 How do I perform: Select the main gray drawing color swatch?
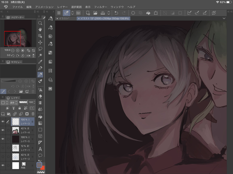(x=39, y=165)
